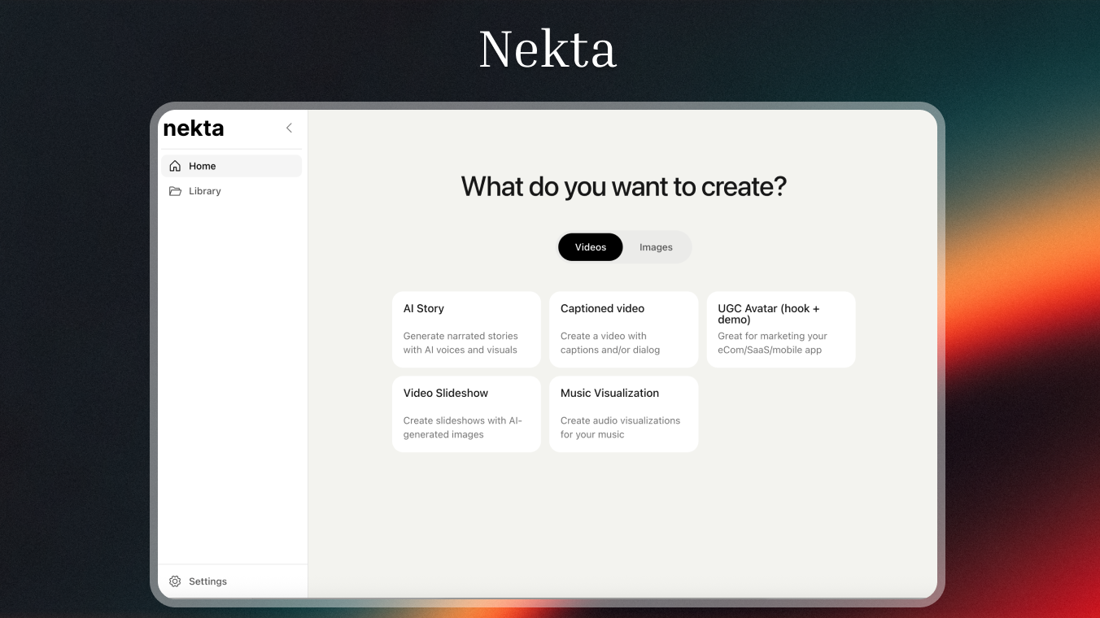
Task: Click the Settings gear icon
Action: click(x=175, y=581)
